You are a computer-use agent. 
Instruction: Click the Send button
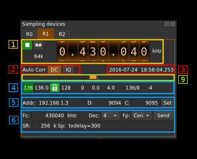tap(163, 116)
